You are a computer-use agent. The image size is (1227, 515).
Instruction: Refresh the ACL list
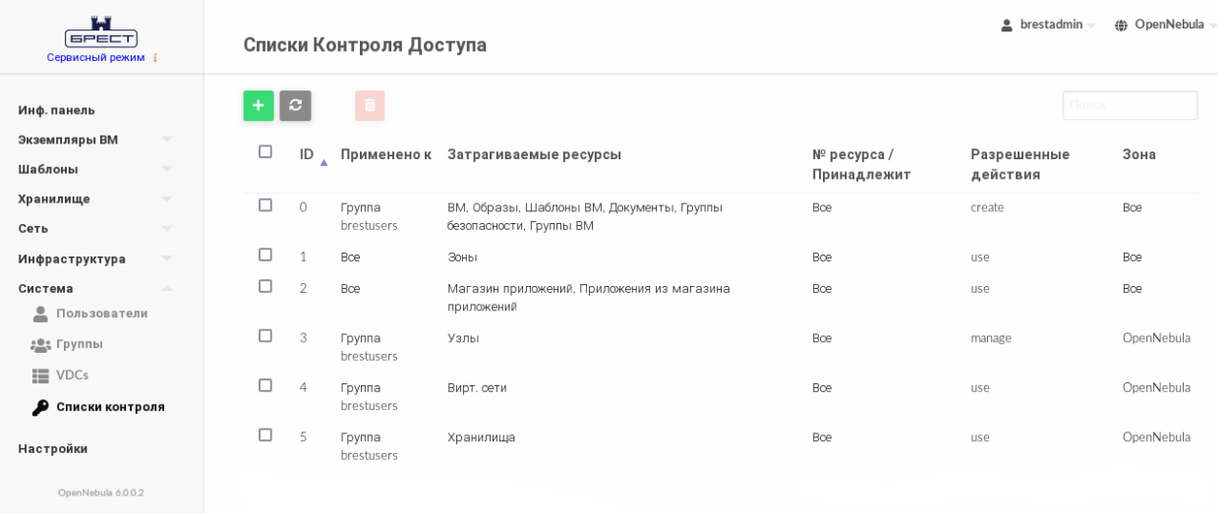298,106
